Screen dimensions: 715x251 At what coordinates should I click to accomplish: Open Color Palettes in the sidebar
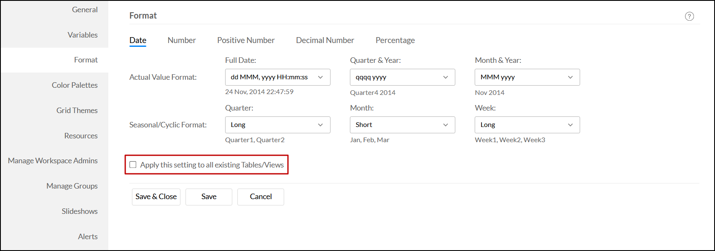tap(75, 85)
